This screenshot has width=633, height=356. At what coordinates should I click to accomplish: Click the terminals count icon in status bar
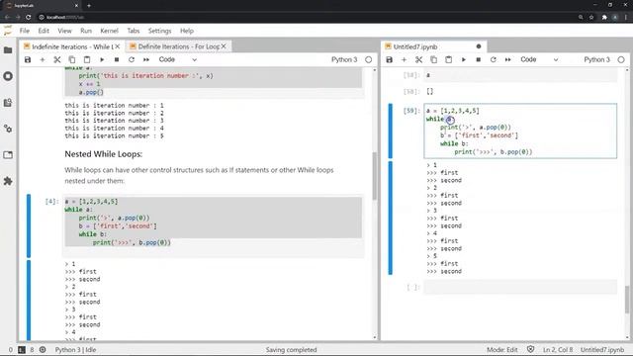click(x=22, y=349)
